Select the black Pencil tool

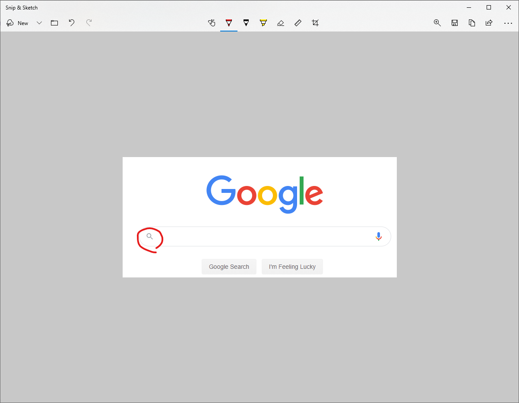246,23
